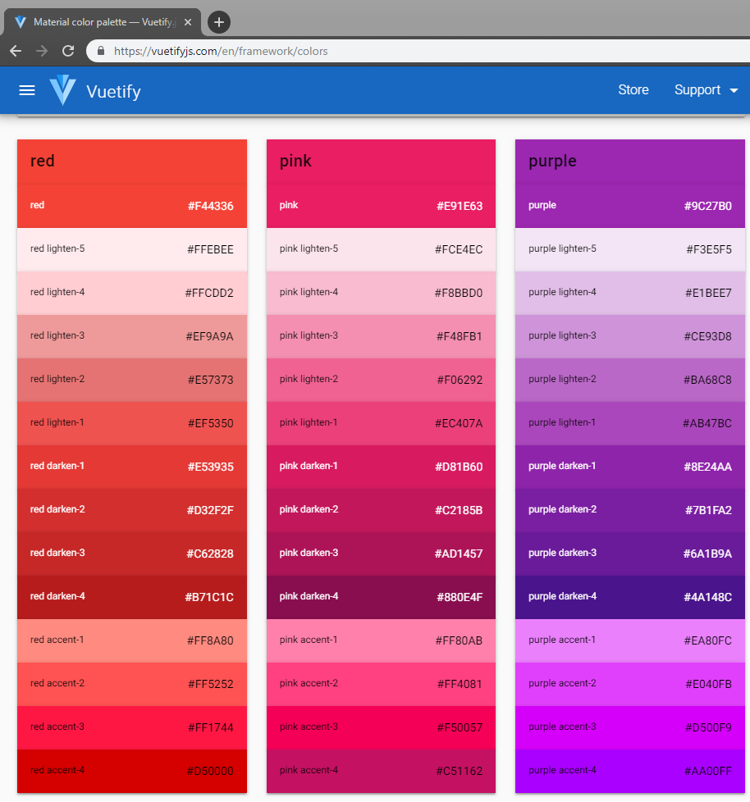Viewport: 750px width, 802px height.
Task: Choose the purple lighten-3 swatch
Action: point(629,336)
